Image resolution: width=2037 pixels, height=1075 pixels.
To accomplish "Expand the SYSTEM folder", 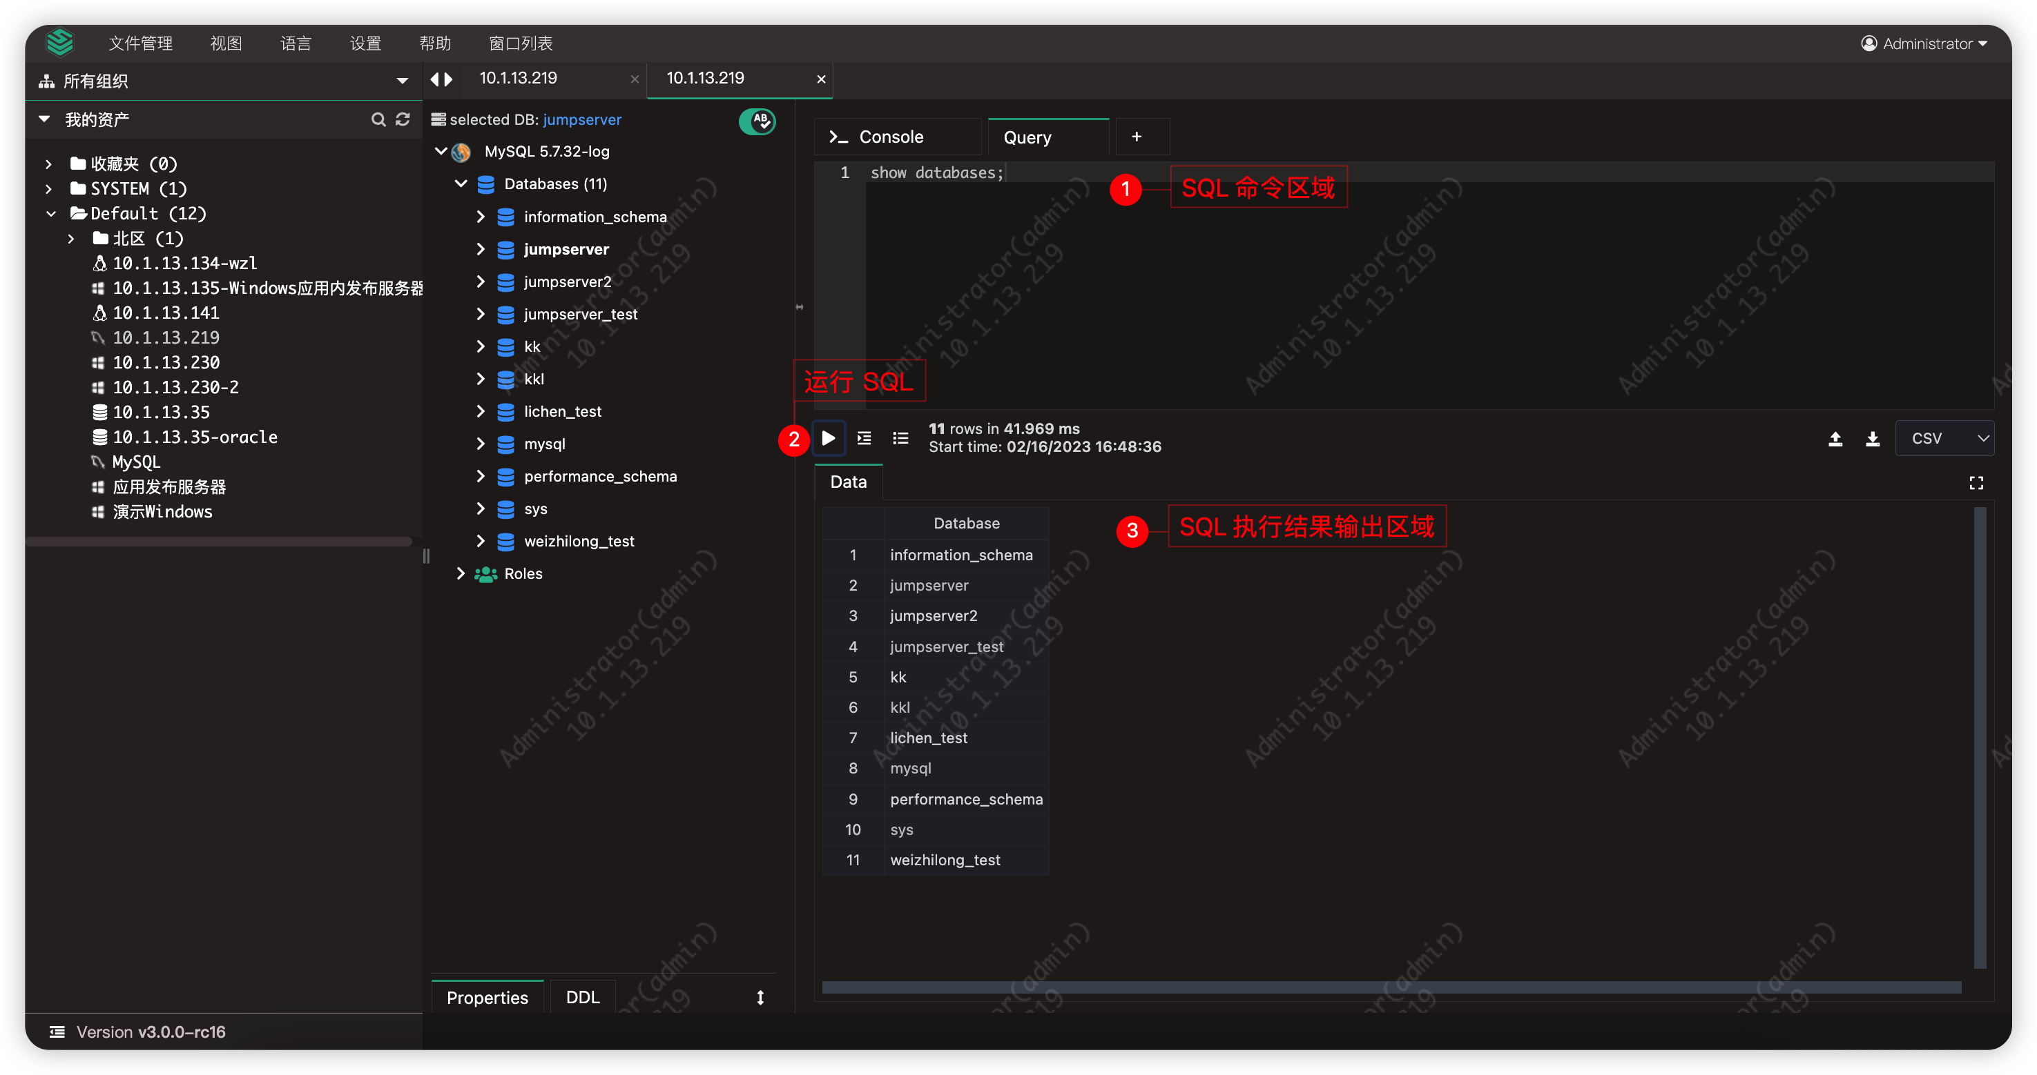I will click(49, 189).
